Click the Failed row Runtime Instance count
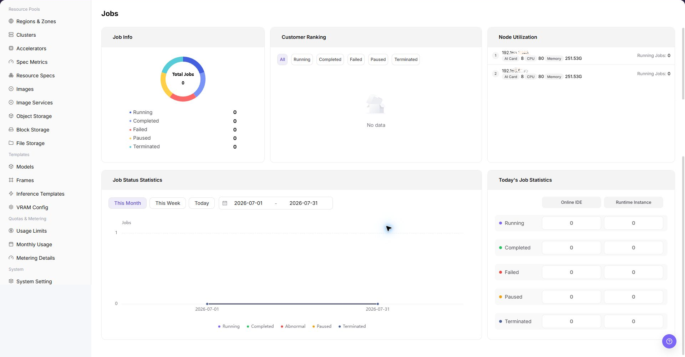The height and width of the screenshot is (357, 685). click(634, 272)
